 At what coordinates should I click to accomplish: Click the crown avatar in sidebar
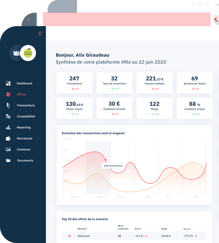16,53
